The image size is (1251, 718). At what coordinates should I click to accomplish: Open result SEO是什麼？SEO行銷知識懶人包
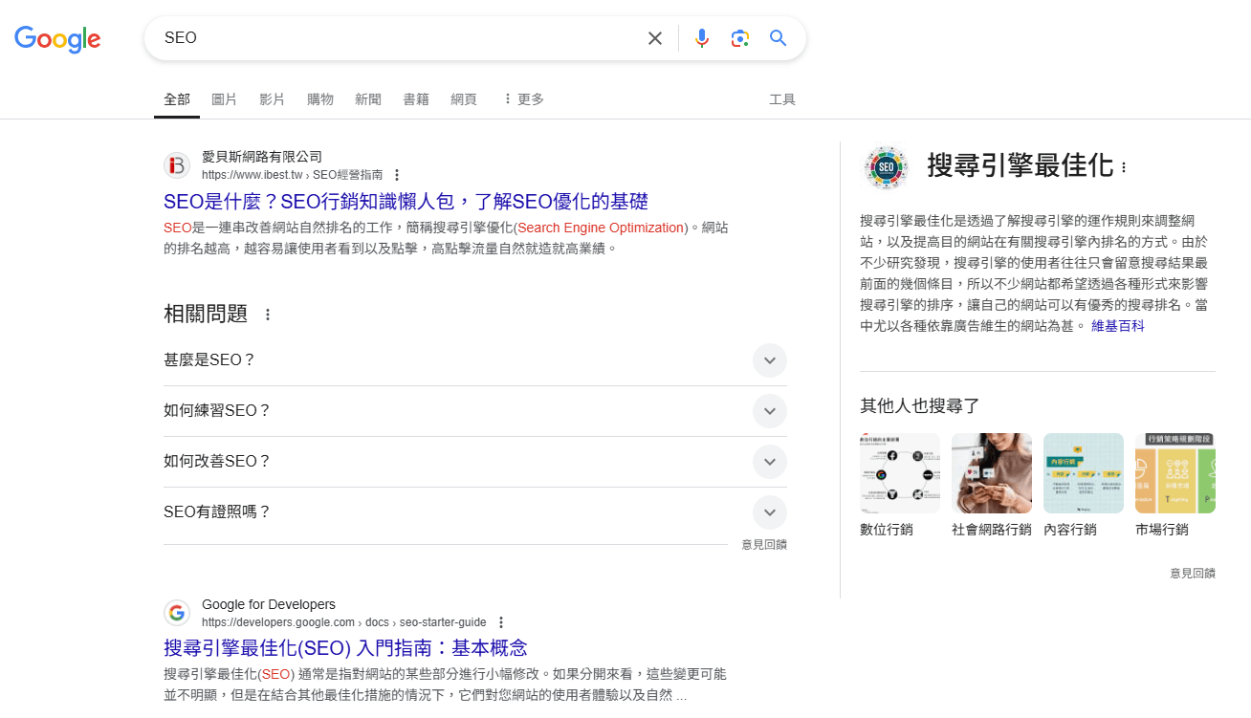[x=406, y=202]
